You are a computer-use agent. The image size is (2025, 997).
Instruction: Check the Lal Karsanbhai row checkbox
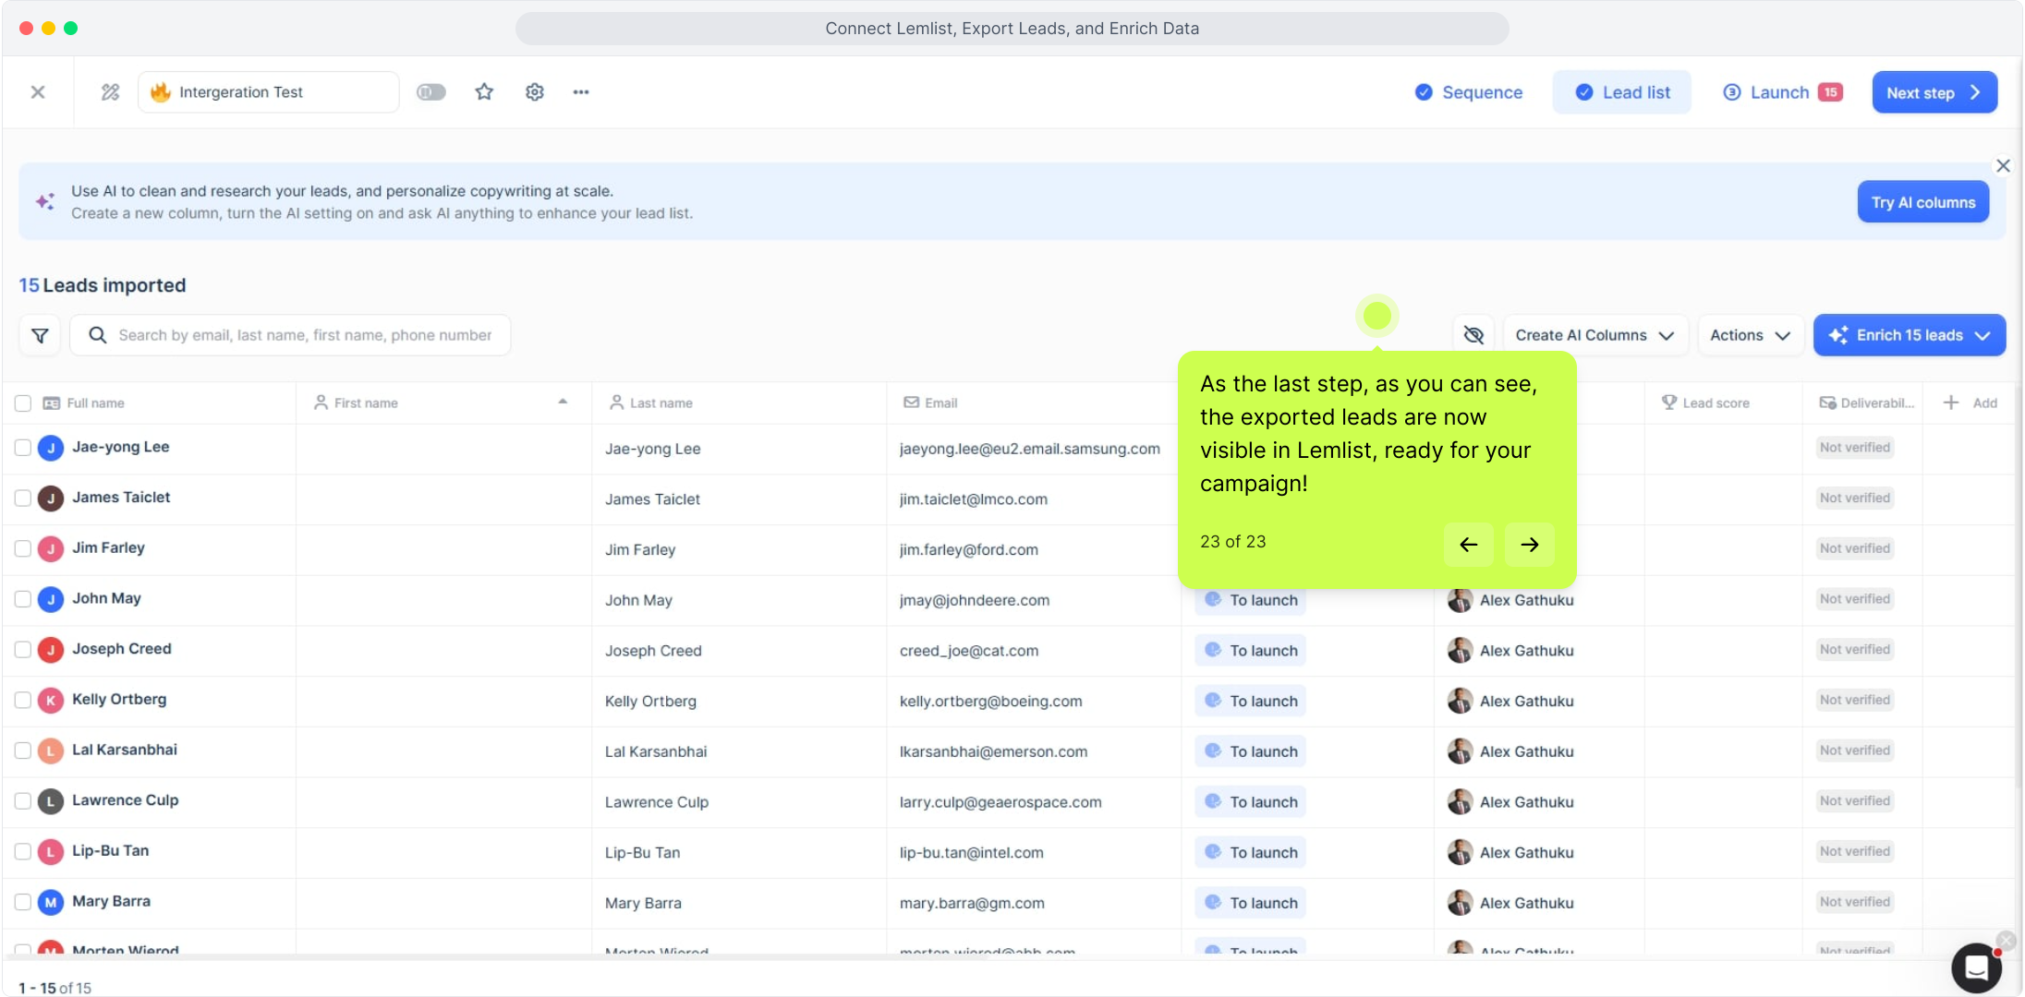point(23,751)
